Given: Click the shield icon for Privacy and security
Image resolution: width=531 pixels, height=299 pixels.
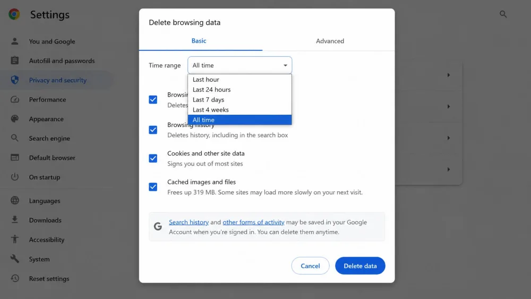Looking at the screenshot, I should [x=14, y=80].
